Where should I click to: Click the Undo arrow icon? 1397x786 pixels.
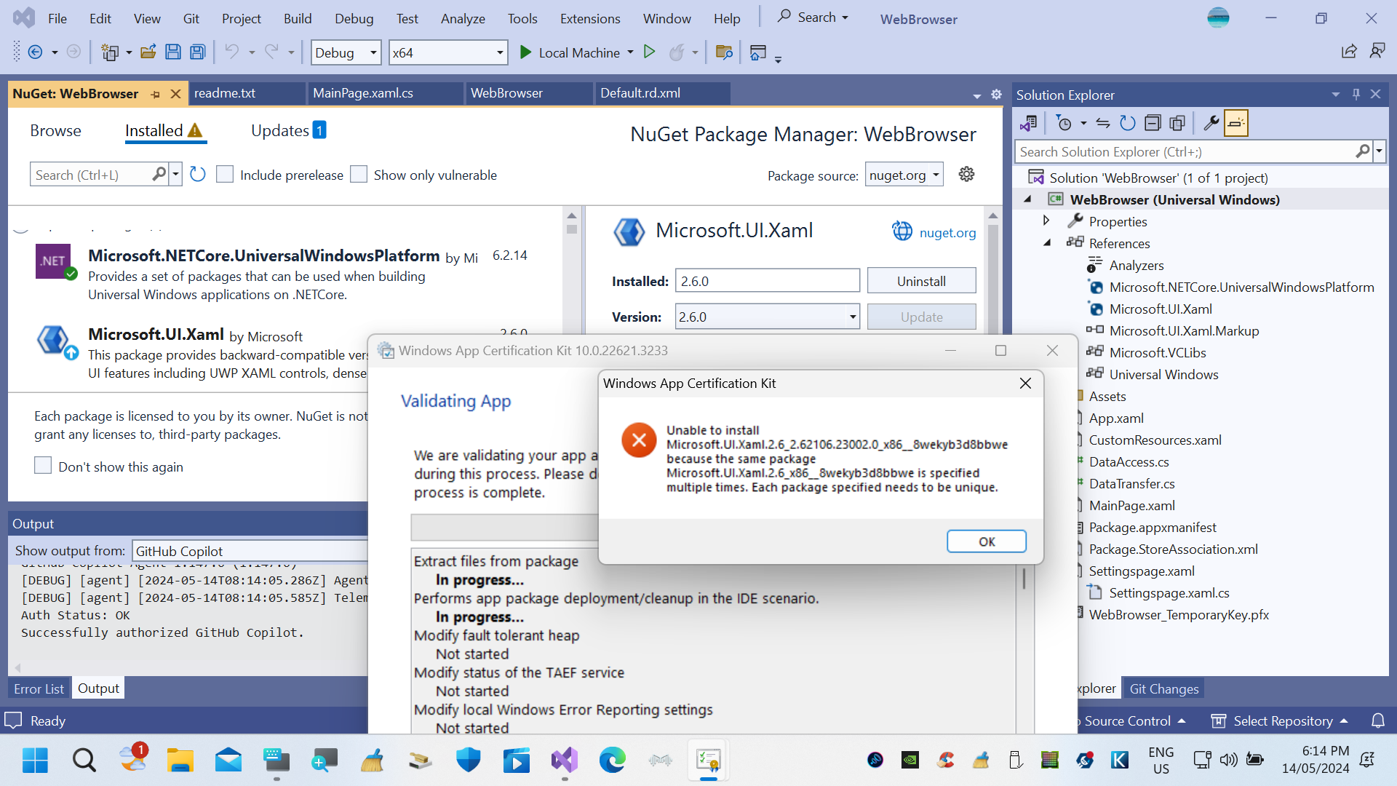click(x=231, y=52)
